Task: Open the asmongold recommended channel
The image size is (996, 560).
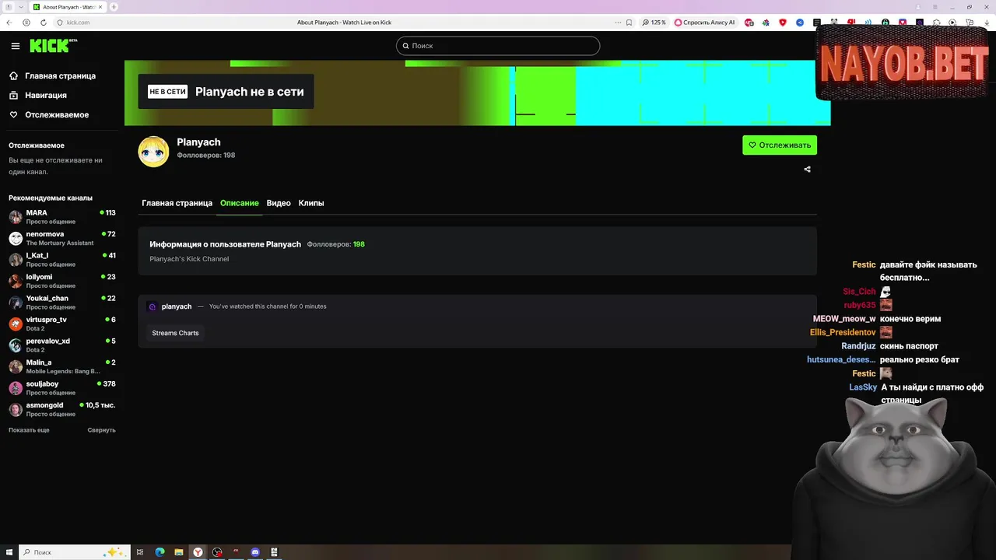Action: coord(62,409)
